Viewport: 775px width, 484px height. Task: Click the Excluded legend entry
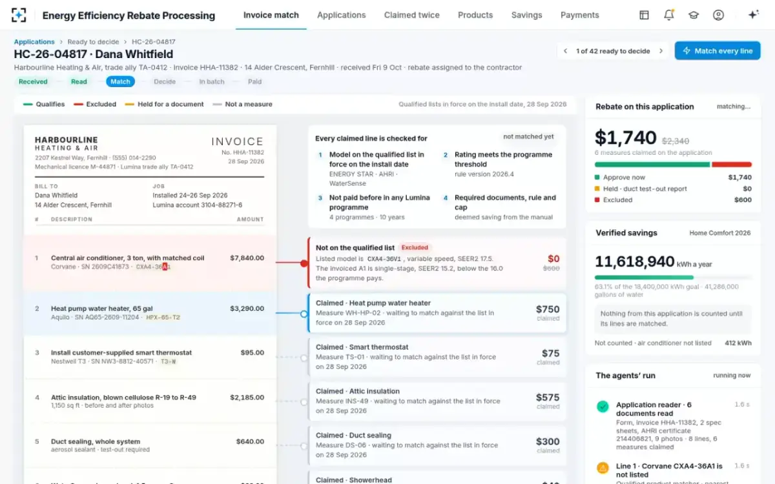[95, 104]
